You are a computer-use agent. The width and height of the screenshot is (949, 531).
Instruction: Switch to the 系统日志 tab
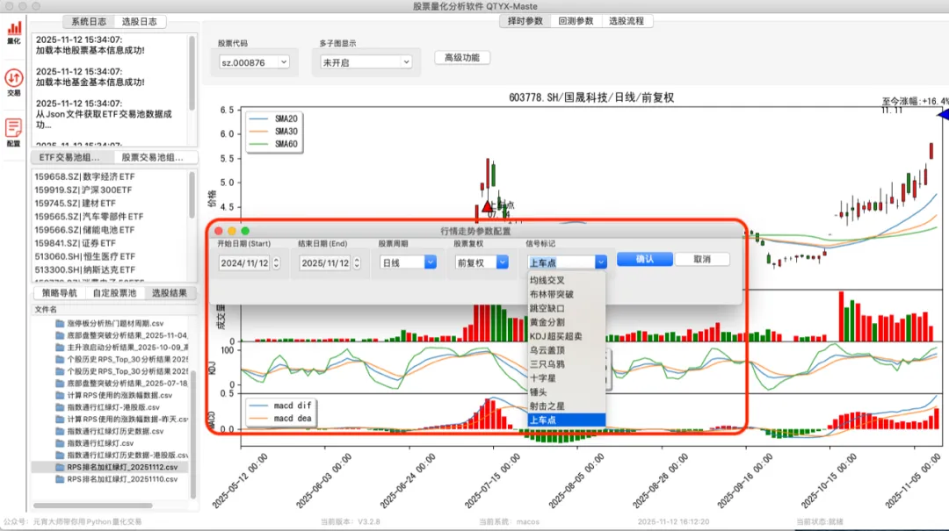point(89,22)
